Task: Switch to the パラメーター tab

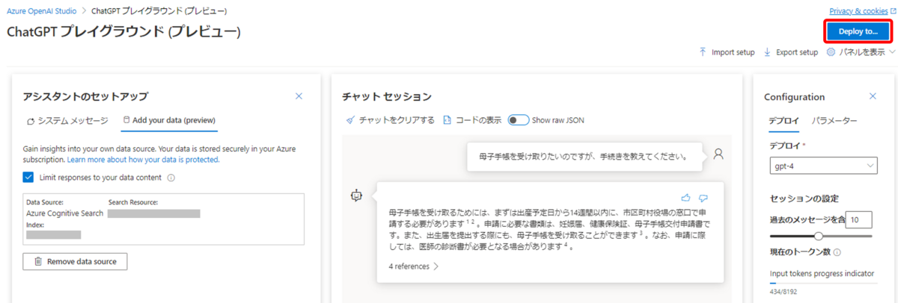Action: [834, 120]
